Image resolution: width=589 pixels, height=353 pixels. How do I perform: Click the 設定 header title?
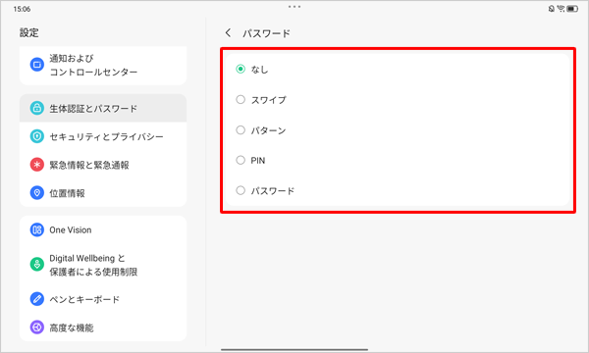pos(28,32)
